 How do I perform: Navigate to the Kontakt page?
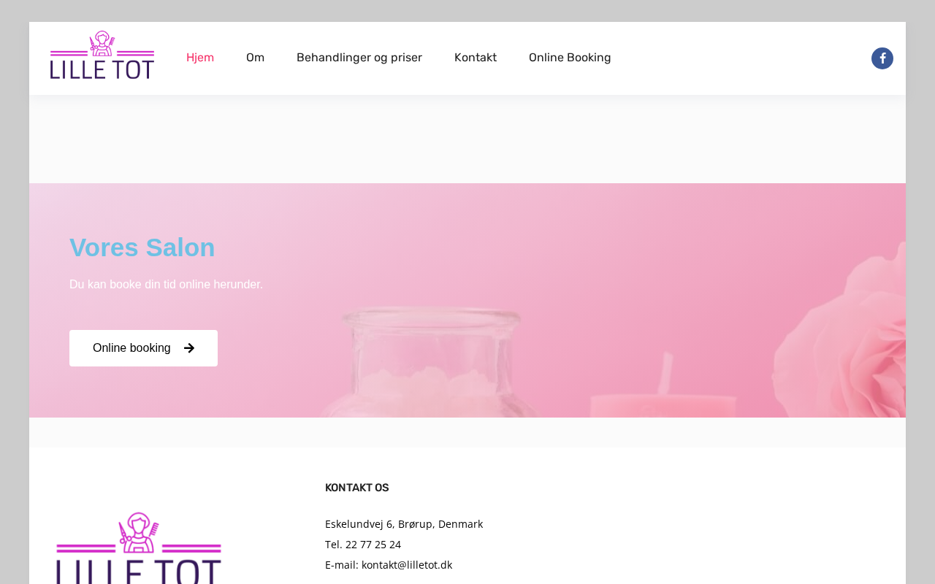click(476, 58)
